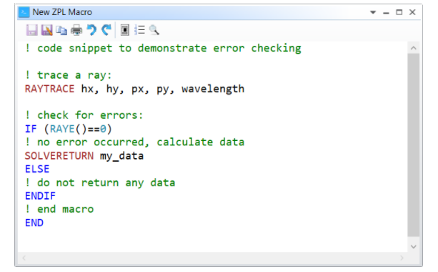Screen dimensions: 438x272
Task: Click the vertical scrollbar down arrow
Action: coord(414,246)
